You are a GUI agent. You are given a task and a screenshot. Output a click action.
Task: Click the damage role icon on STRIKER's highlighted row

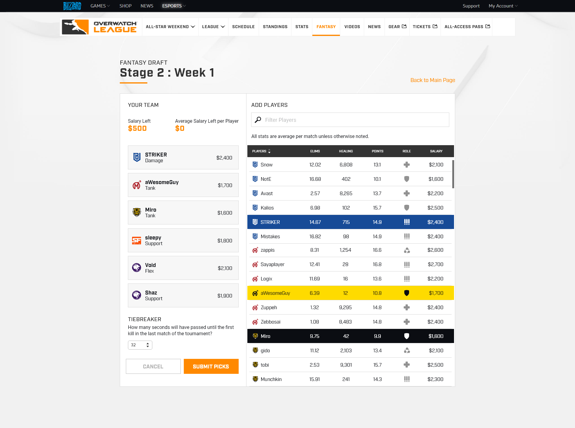click(406, 222)
